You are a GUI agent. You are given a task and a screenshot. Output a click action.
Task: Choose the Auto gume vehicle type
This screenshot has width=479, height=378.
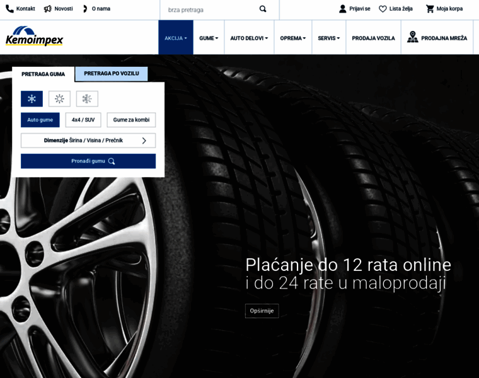tap(40, 120)
